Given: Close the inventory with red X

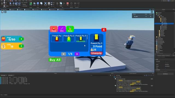Looking at the screenshot, I should click(104, 30).
